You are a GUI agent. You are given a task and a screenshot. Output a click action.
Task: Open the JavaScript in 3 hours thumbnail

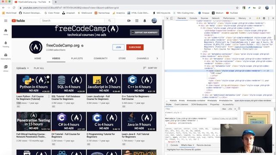pyautogui.click(x=104, y=84)
